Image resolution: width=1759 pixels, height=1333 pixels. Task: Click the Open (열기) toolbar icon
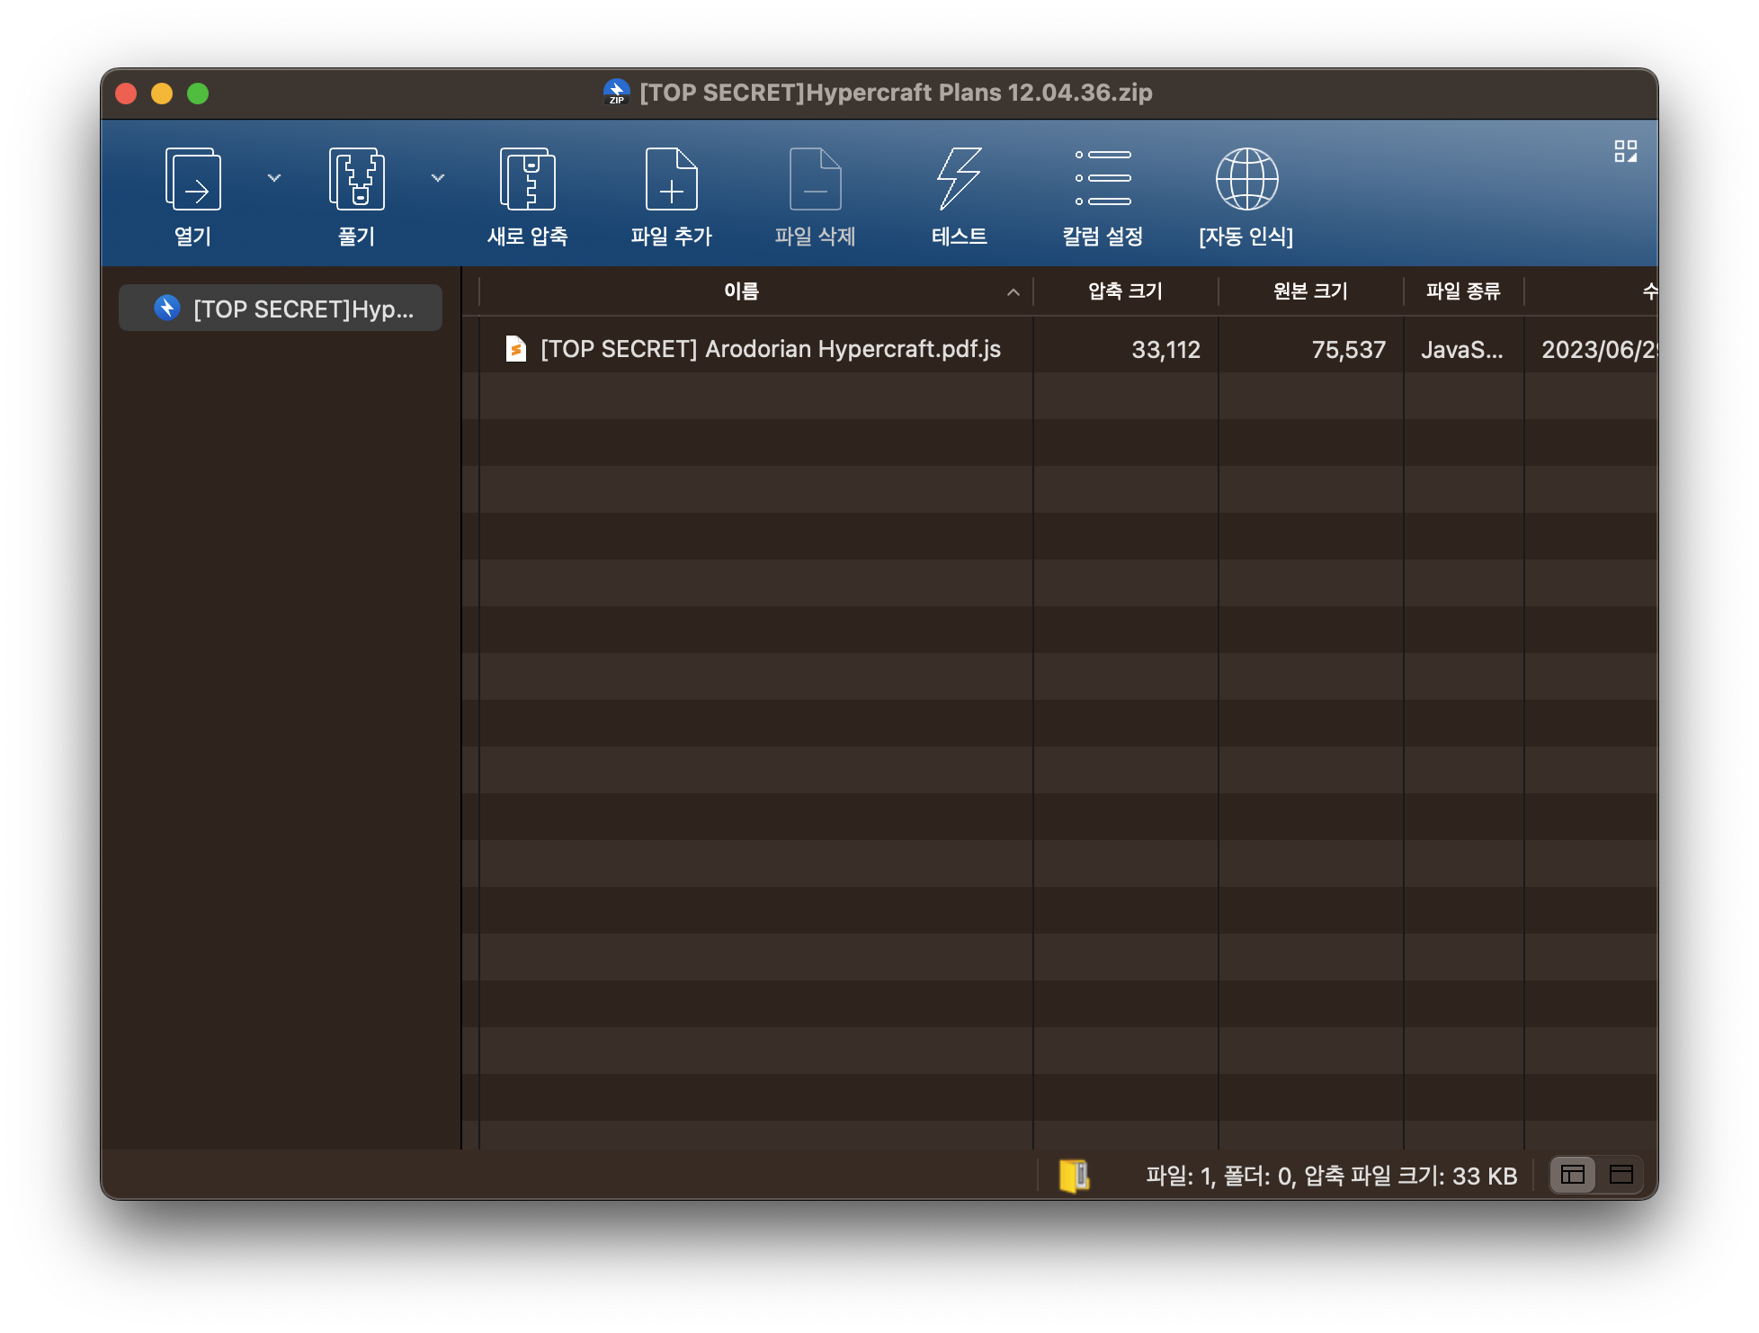click(192, 180)
